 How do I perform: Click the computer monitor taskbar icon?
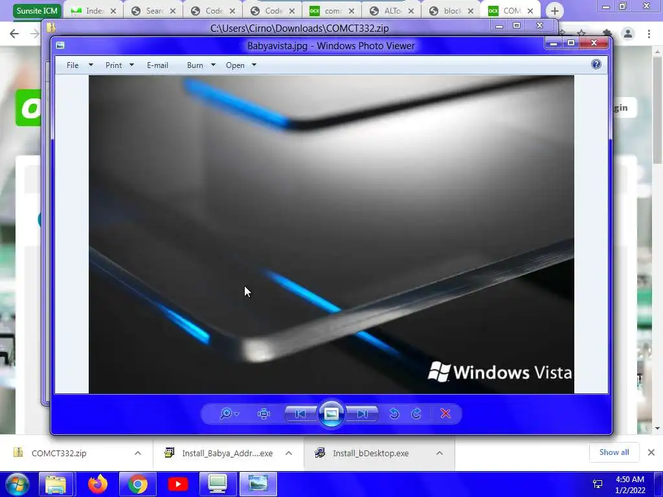[218, 484]
